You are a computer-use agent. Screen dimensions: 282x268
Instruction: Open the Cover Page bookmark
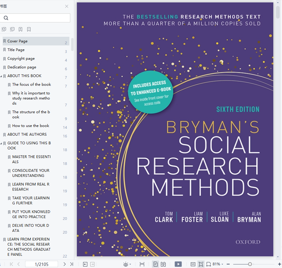click(36, 41)
